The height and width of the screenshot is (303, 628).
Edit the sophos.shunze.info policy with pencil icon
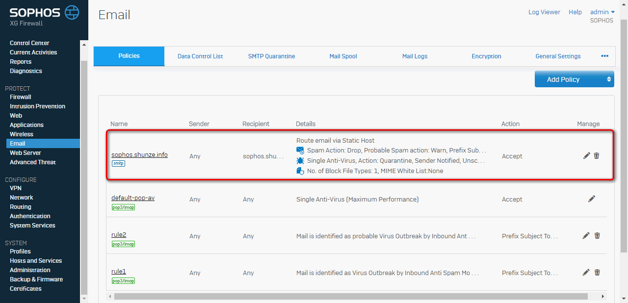click(586, 155)
